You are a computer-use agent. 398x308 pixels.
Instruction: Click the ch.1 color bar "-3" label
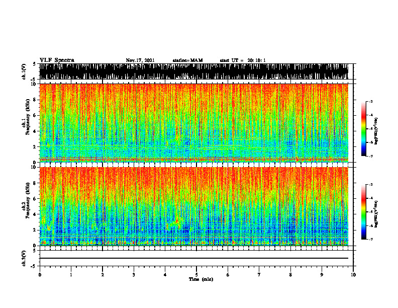click(x=371, y=101)
